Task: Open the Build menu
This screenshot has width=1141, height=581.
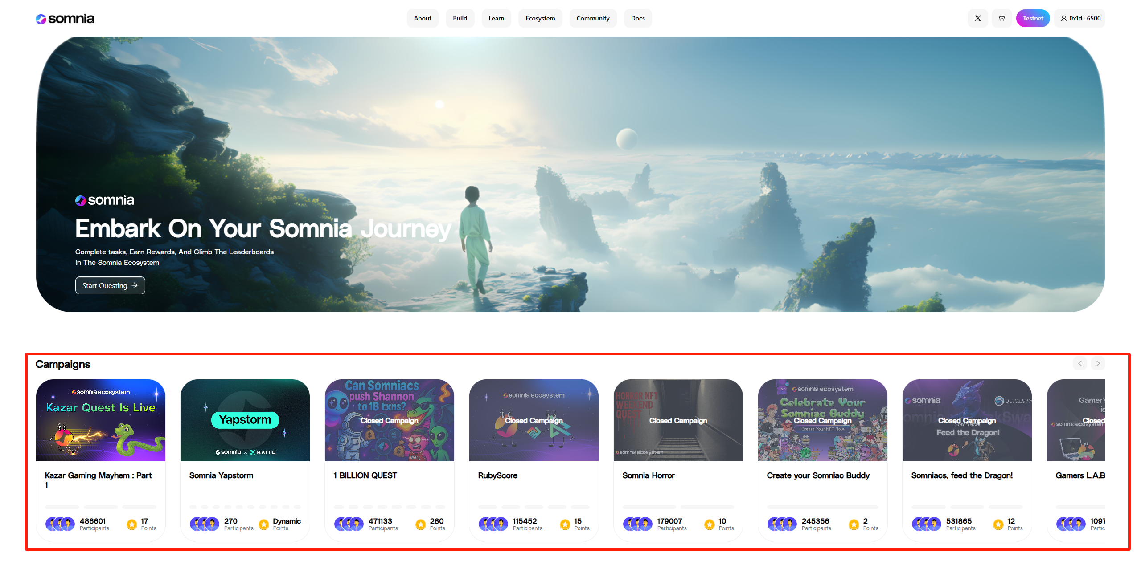Action: tap(460, 18)
